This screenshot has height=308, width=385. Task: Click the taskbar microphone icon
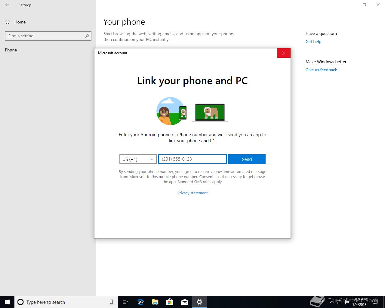pyautogui.click(x=112, y=302)
